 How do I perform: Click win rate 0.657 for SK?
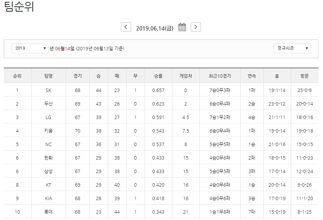(158, 90)
